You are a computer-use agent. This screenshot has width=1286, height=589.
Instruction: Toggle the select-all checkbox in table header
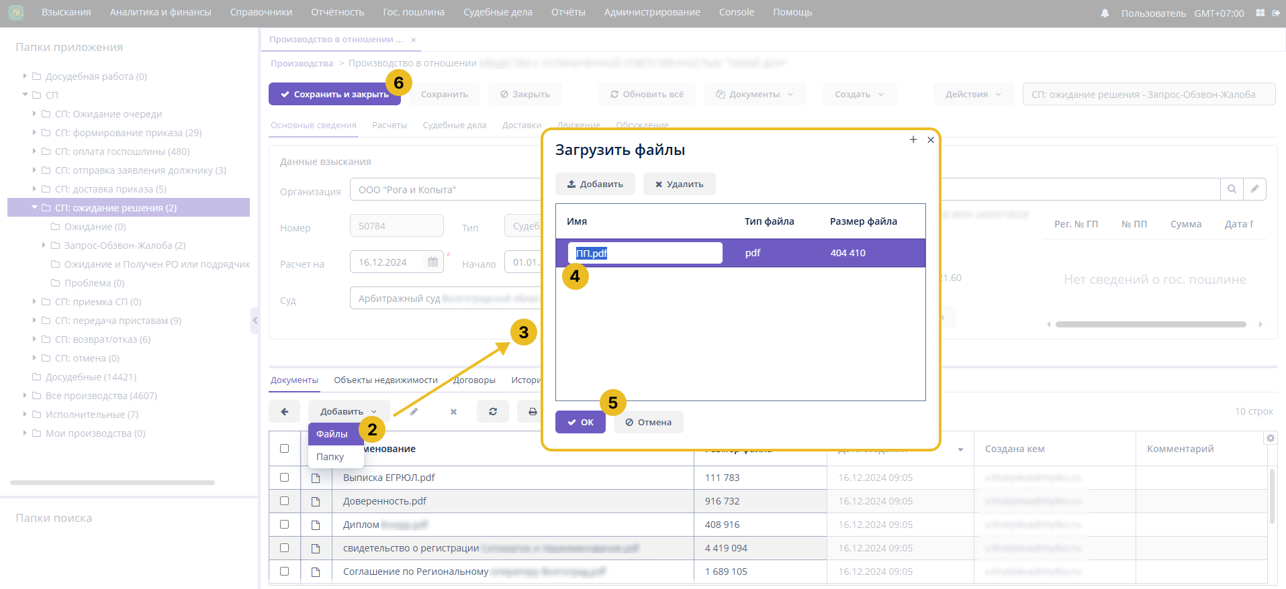click(285, 449)
